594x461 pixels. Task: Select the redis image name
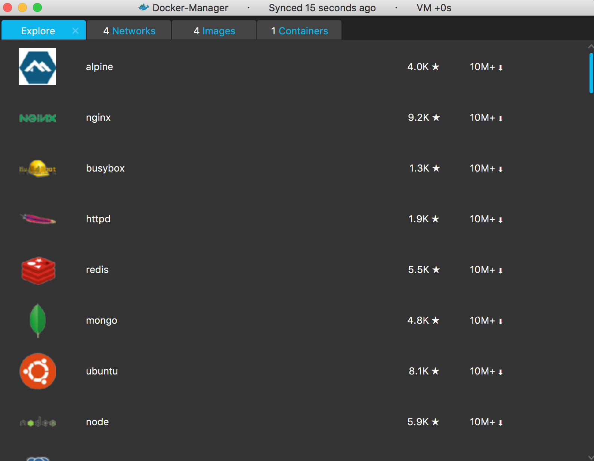(x=97, y=270)
